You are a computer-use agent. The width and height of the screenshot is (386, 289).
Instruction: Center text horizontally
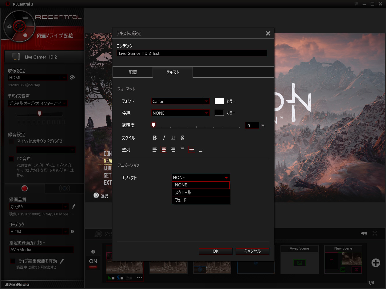164,150
